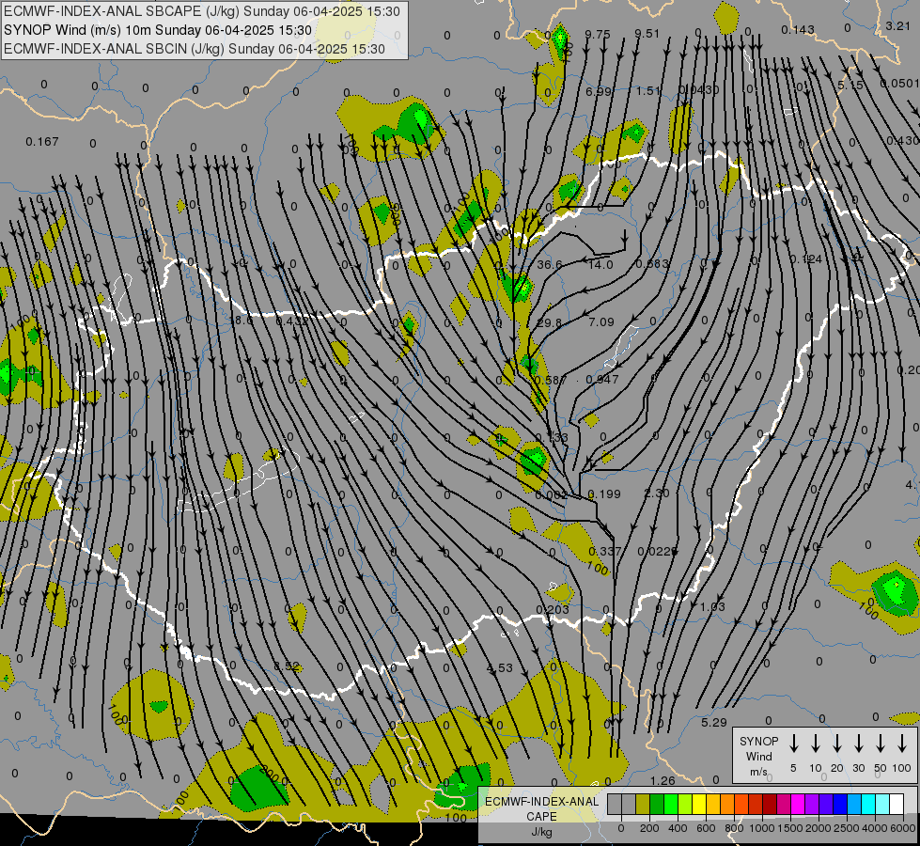Pick the pure blue swatch before 2500
920x846 pixels.
coord(839,804)
